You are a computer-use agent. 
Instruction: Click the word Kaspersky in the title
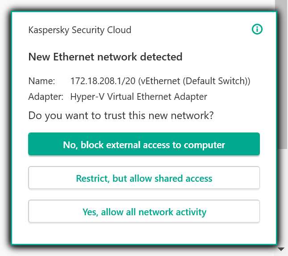48,30
